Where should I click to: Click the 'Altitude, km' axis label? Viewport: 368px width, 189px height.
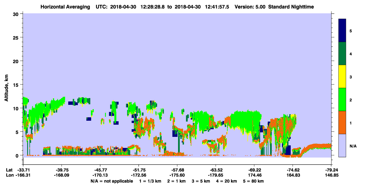pos(6,89)
